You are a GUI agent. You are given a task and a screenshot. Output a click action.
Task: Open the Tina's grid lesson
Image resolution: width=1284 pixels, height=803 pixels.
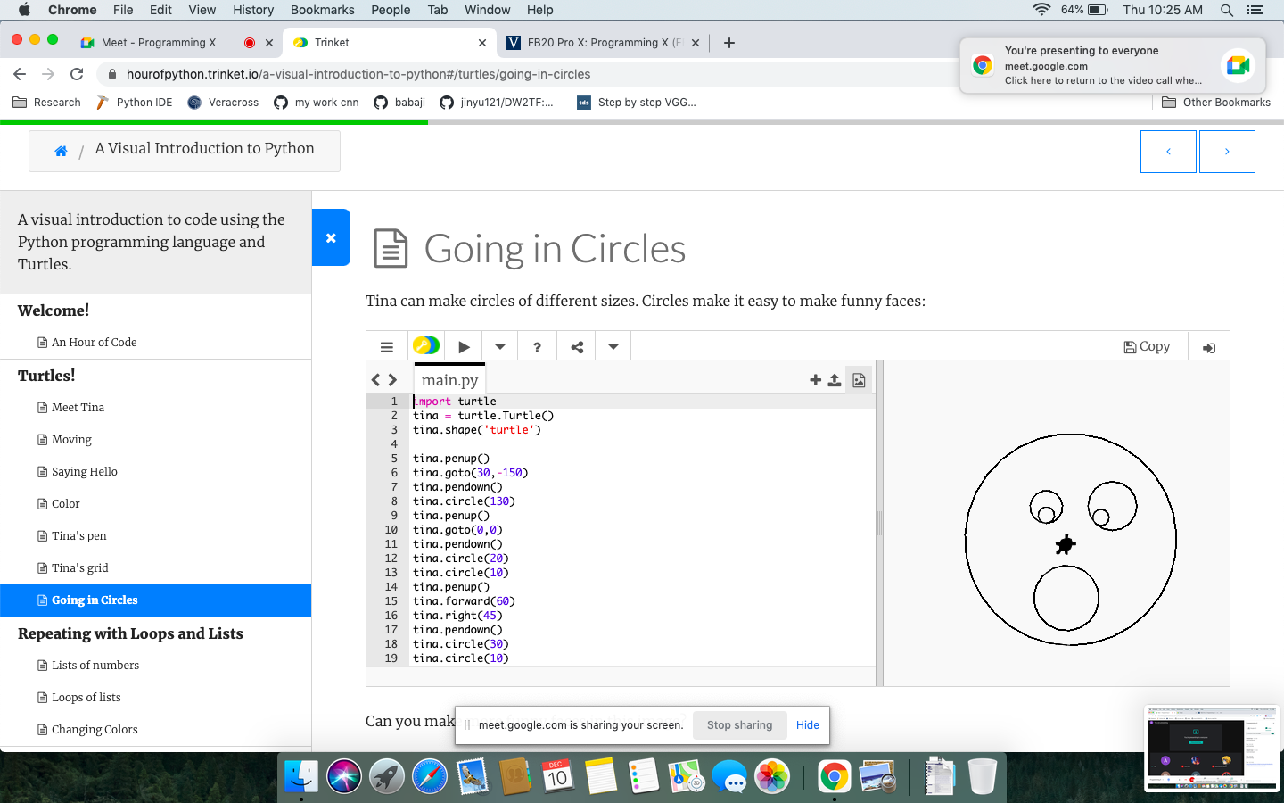point(79,568)
